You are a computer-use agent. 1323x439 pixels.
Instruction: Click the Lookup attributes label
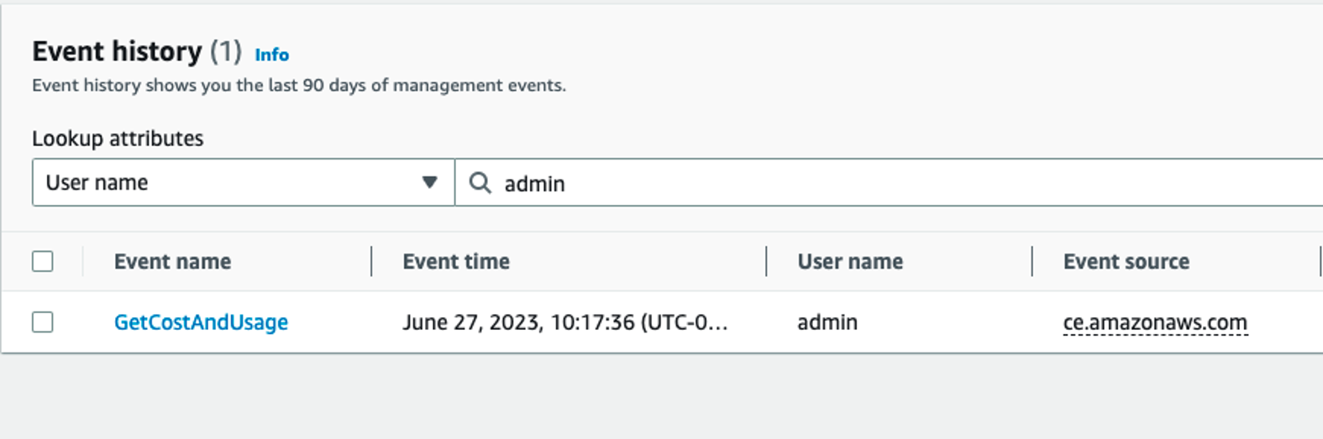point(118,138)
